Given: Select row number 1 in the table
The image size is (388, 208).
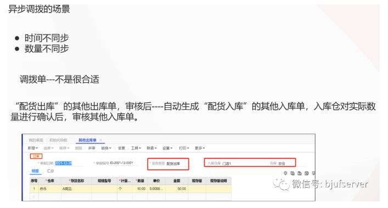Looking at the screenshot, I should [x=34, y=188].
